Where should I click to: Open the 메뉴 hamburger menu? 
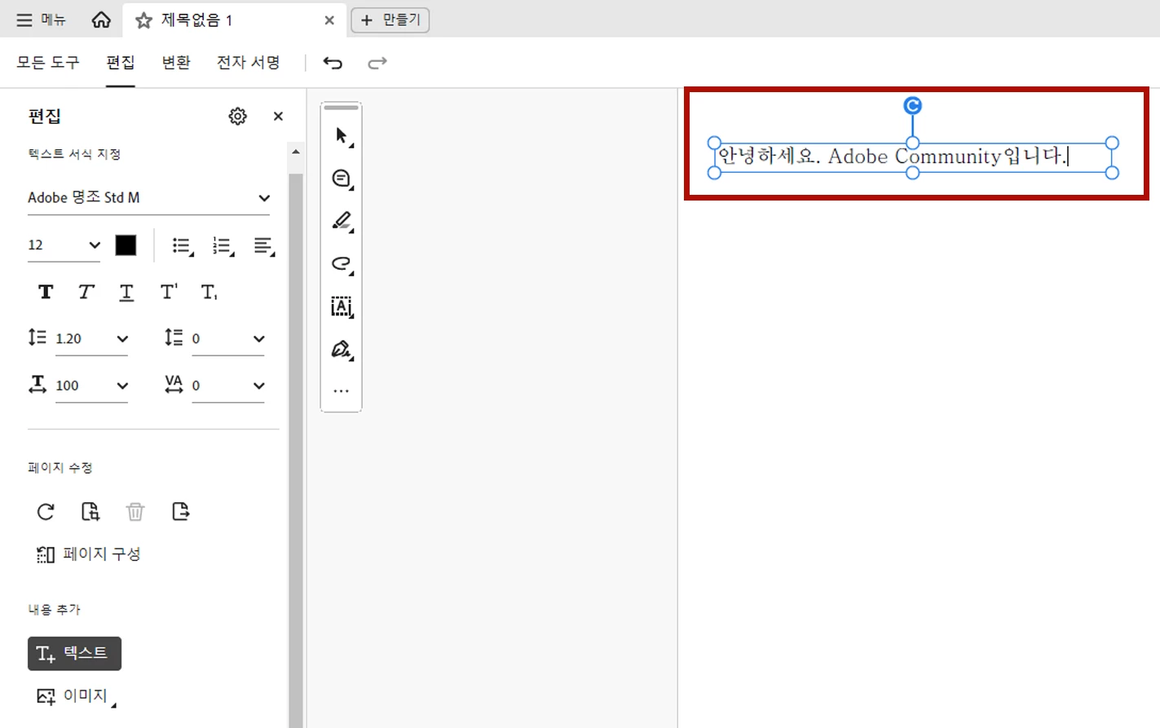click(41, 20)
